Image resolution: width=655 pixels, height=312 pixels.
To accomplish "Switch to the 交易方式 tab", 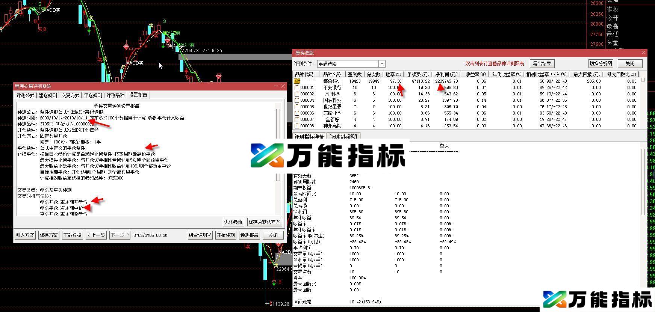I will point(71,95).
